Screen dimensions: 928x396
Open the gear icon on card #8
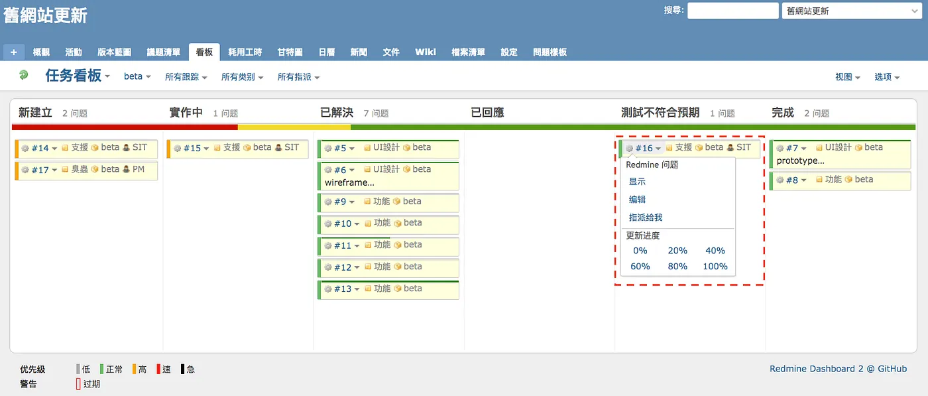click(x=780, y=180)
